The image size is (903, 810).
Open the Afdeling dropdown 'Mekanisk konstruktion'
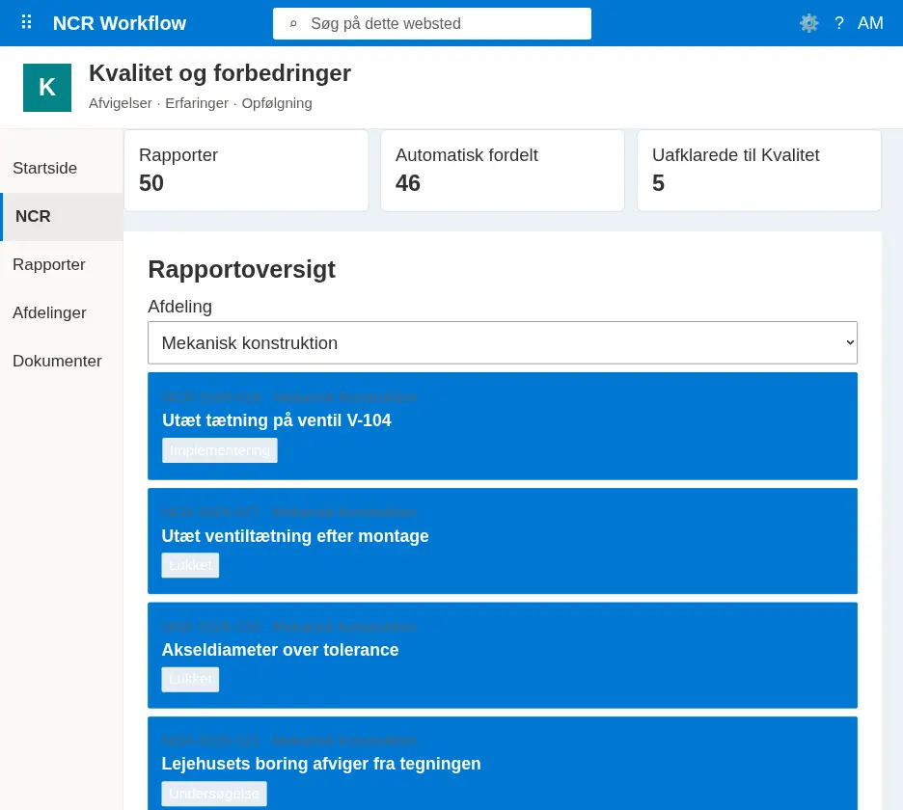tap(503, 342)
